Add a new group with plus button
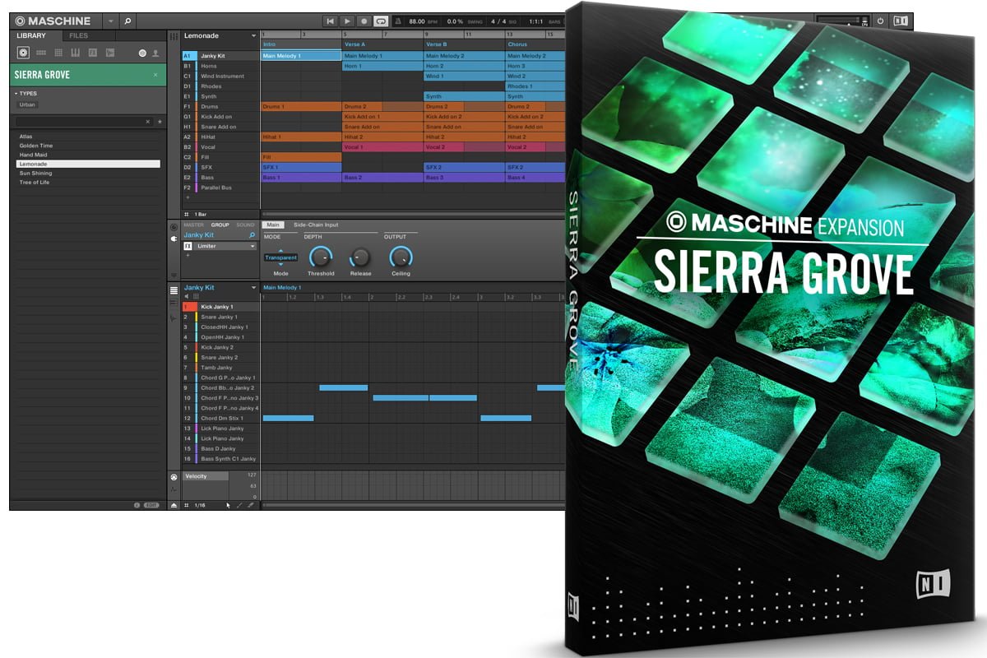Screen dimensions: 987x658 [x=187, y=197]
